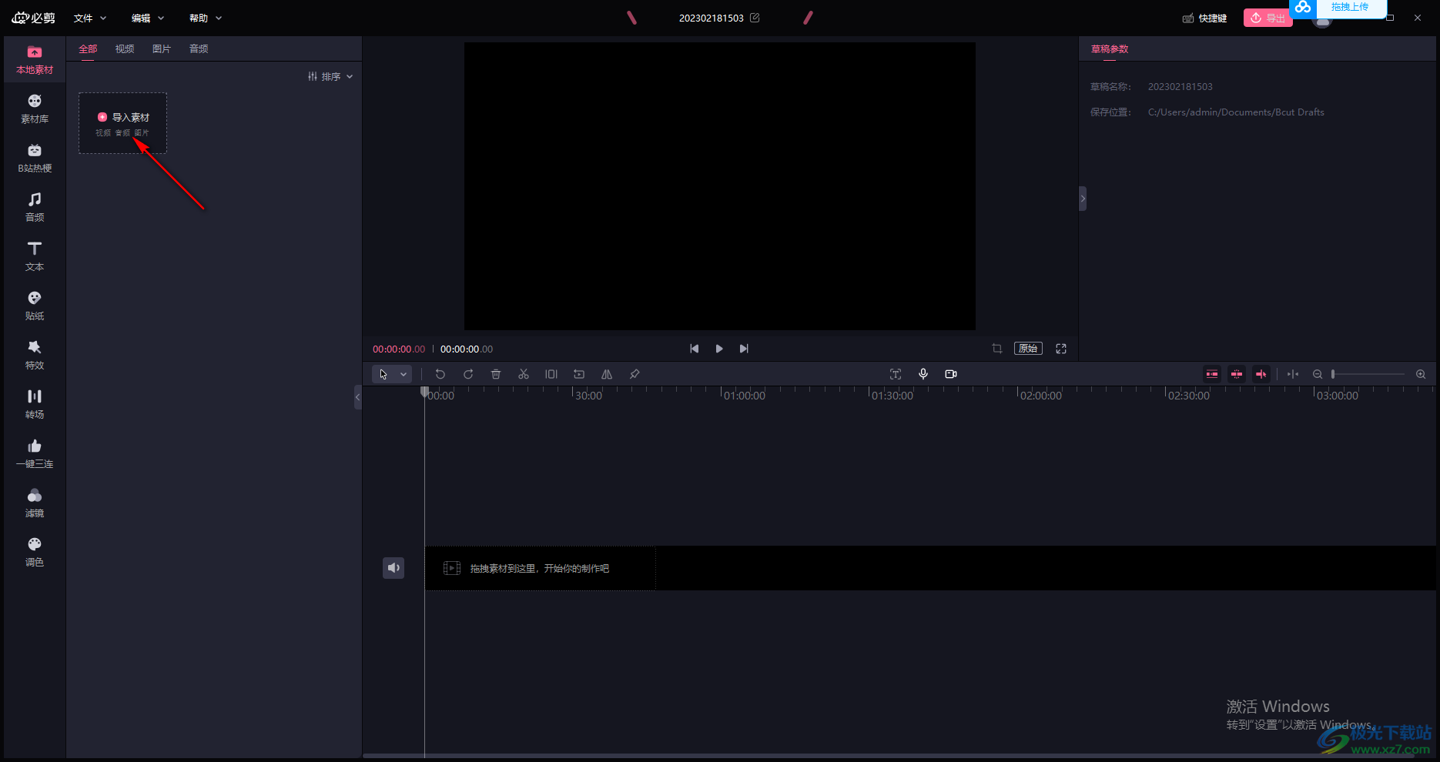Open the 贴纸 stickers panel
The height and width of the screenshot is (762, 1440).
[x=35, y=306]
